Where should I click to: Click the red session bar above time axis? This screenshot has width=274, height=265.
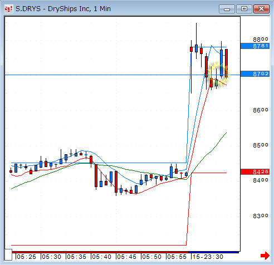tap(100, 252)
